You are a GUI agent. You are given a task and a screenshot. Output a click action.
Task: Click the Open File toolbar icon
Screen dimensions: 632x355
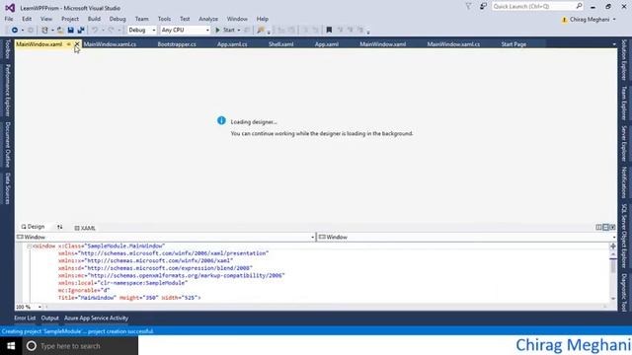[60, 31]
